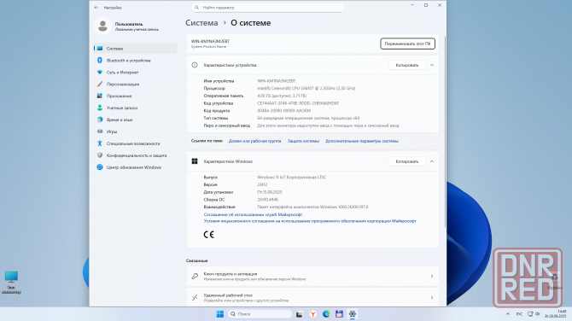Screen dimensions: 572x321
Task: Open Ключ продукта и активация
Action: tap(312, 276)
